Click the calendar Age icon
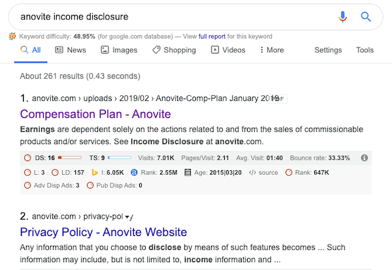Image resolution: width=392 pixels, height=270 pixels. coord(188,172)
